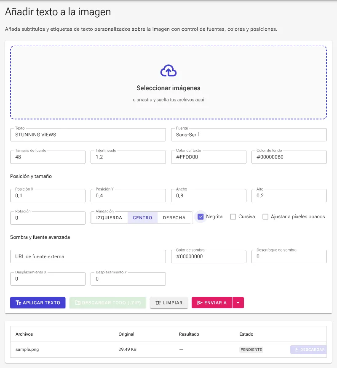Click the download icon in the sample.png row
337x368 pixels.
[x=297, y=349]
